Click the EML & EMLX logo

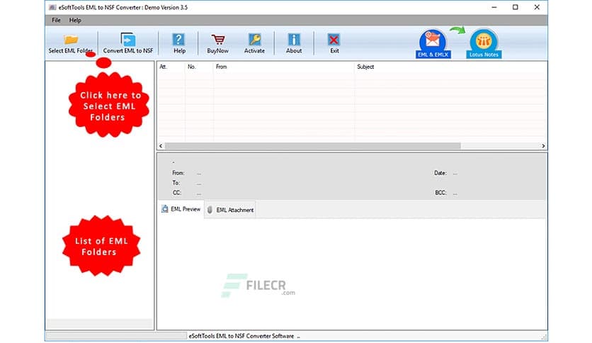tap(433, 44)
